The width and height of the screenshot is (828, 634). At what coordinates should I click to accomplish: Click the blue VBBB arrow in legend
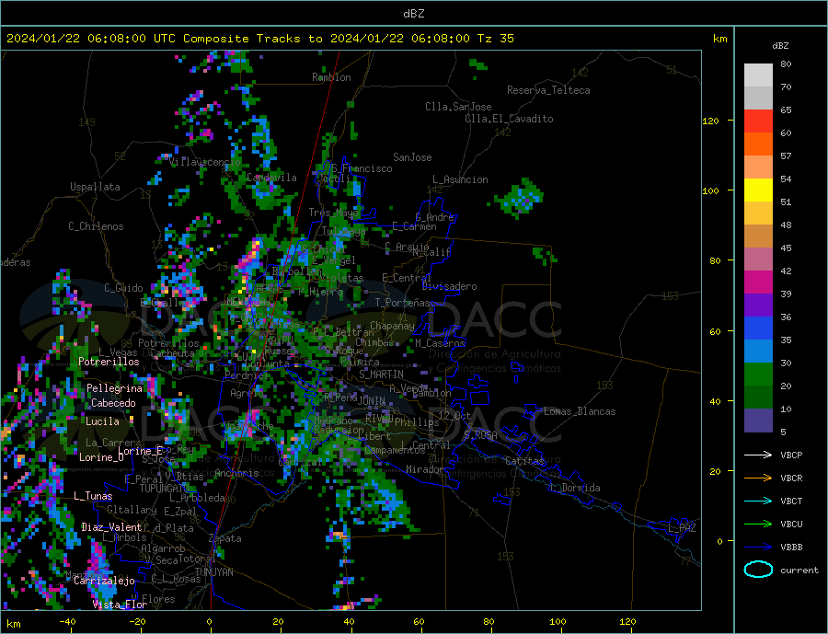[x=758, y=547]
